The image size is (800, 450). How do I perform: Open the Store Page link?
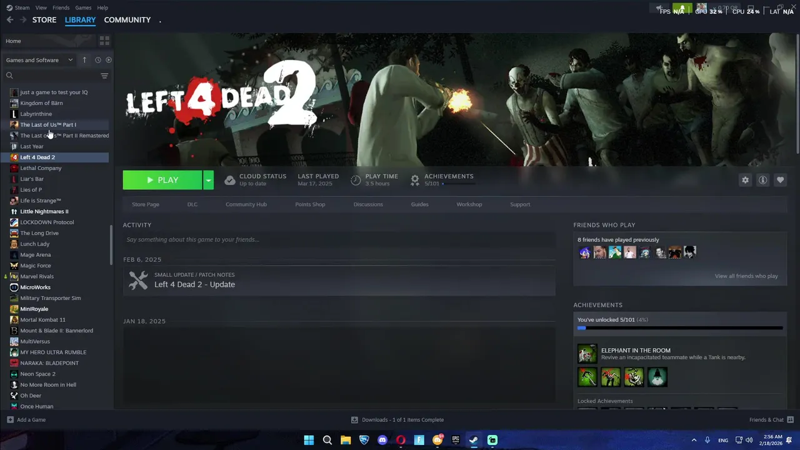tap(146, 204)
